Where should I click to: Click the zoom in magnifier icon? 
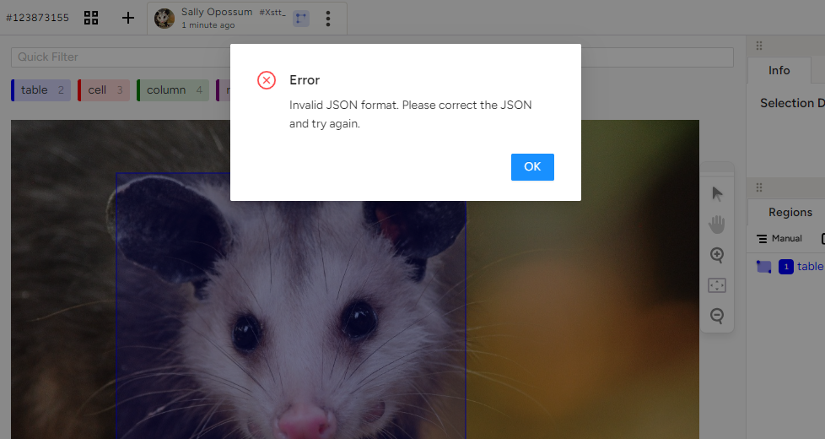point(717,255)
